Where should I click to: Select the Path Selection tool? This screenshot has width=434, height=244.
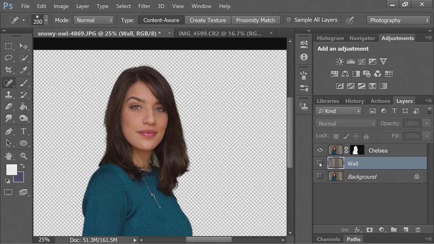pos(9,143)
